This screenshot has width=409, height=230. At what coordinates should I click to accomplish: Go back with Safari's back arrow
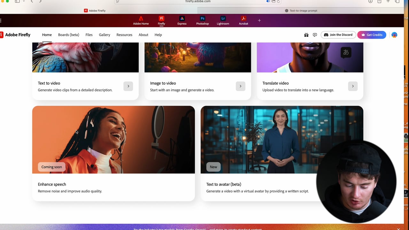[x=32, y=2]
